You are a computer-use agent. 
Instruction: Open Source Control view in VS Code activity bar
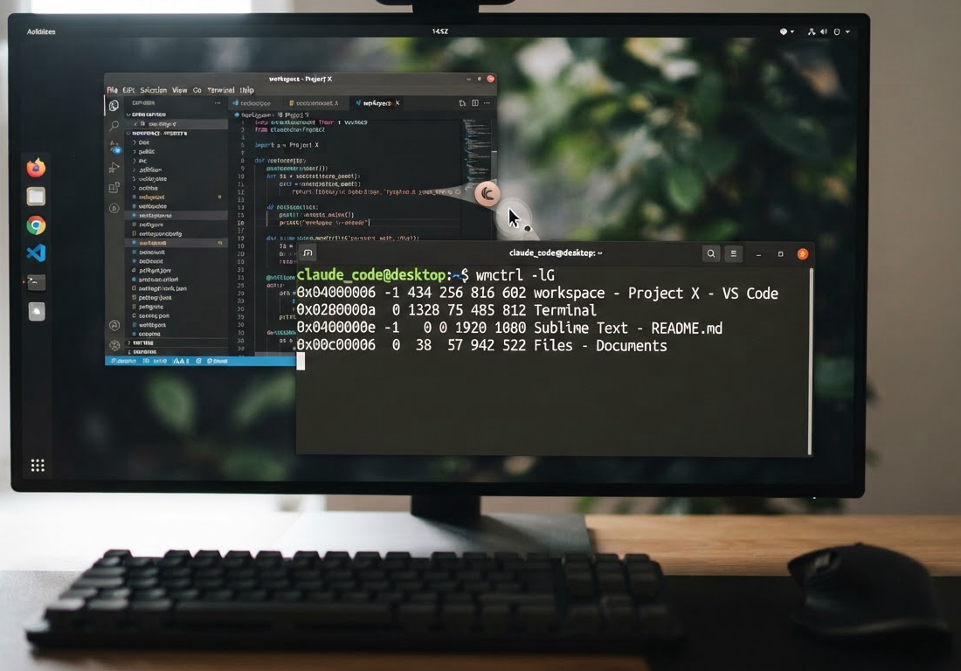[114, 147]
